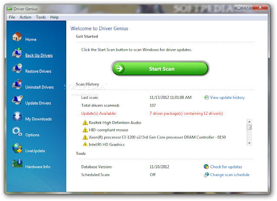Click the '7 driver package(s) containing 12 driver(s)' text
The height and width of the screenshot is (201, 277).
pyautogui.click(x=186, y=113)
